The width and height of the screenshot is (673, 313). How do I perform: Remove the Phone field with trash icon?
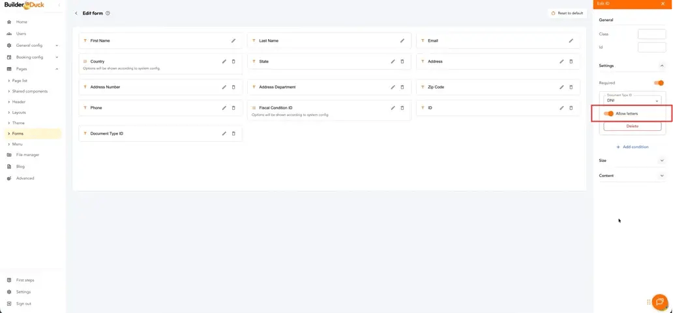point(233,107)
